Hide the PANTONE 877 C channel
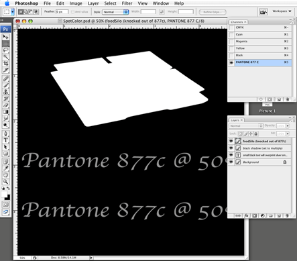Screen dimensions: 297x261 [231, 62]
